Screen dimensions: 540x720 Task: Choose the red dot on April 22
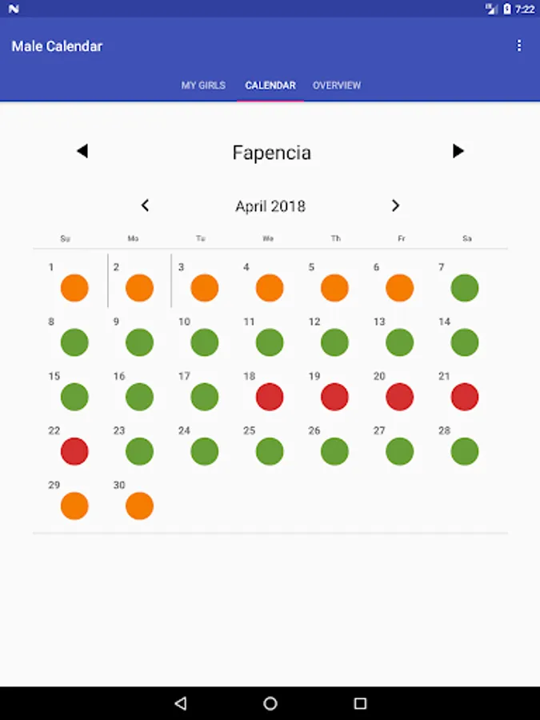click(x=74, y=451)
